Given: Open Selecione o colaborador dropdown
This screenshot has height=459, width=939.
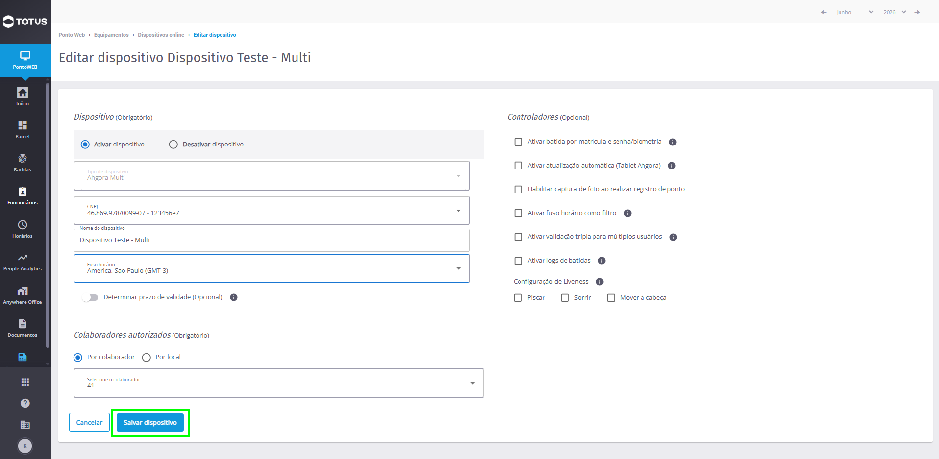Looking at the screenshot, I should click(x=278, y=383).
